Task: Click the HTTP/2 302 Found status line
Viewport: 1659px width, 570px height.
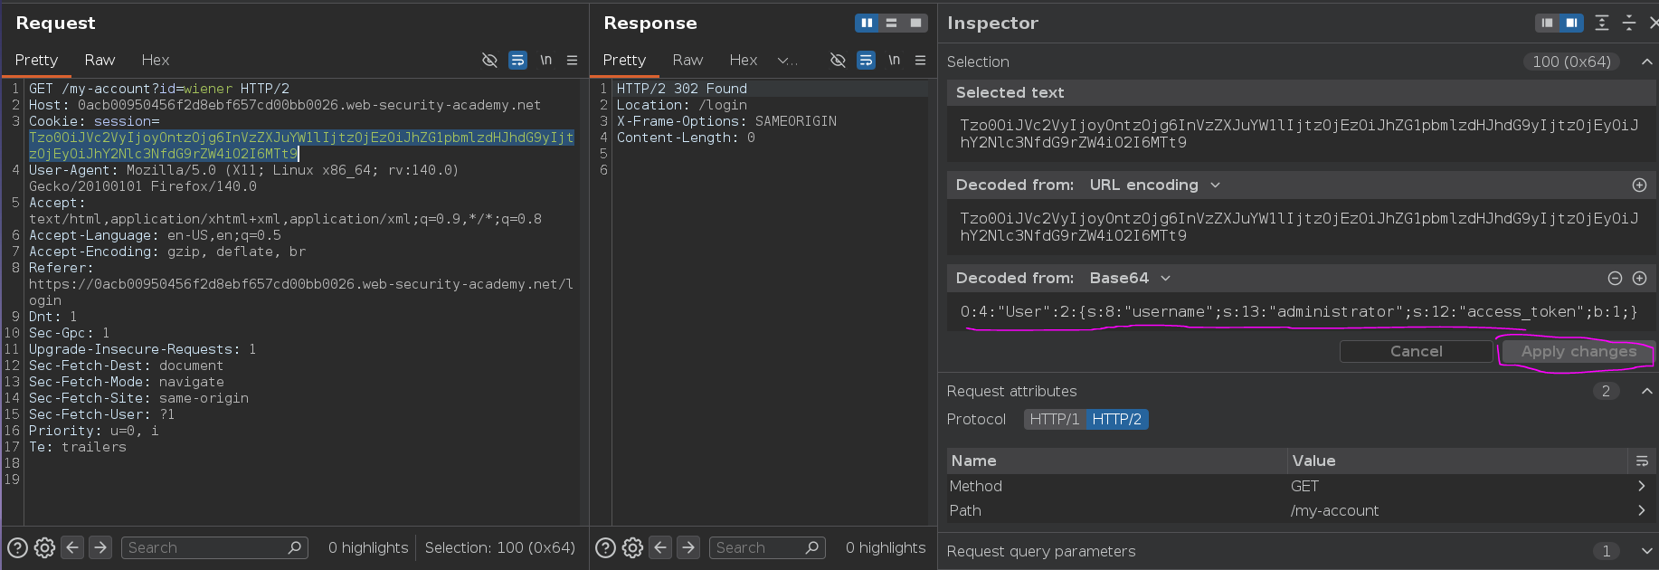Action: click(x=682, y=89)
